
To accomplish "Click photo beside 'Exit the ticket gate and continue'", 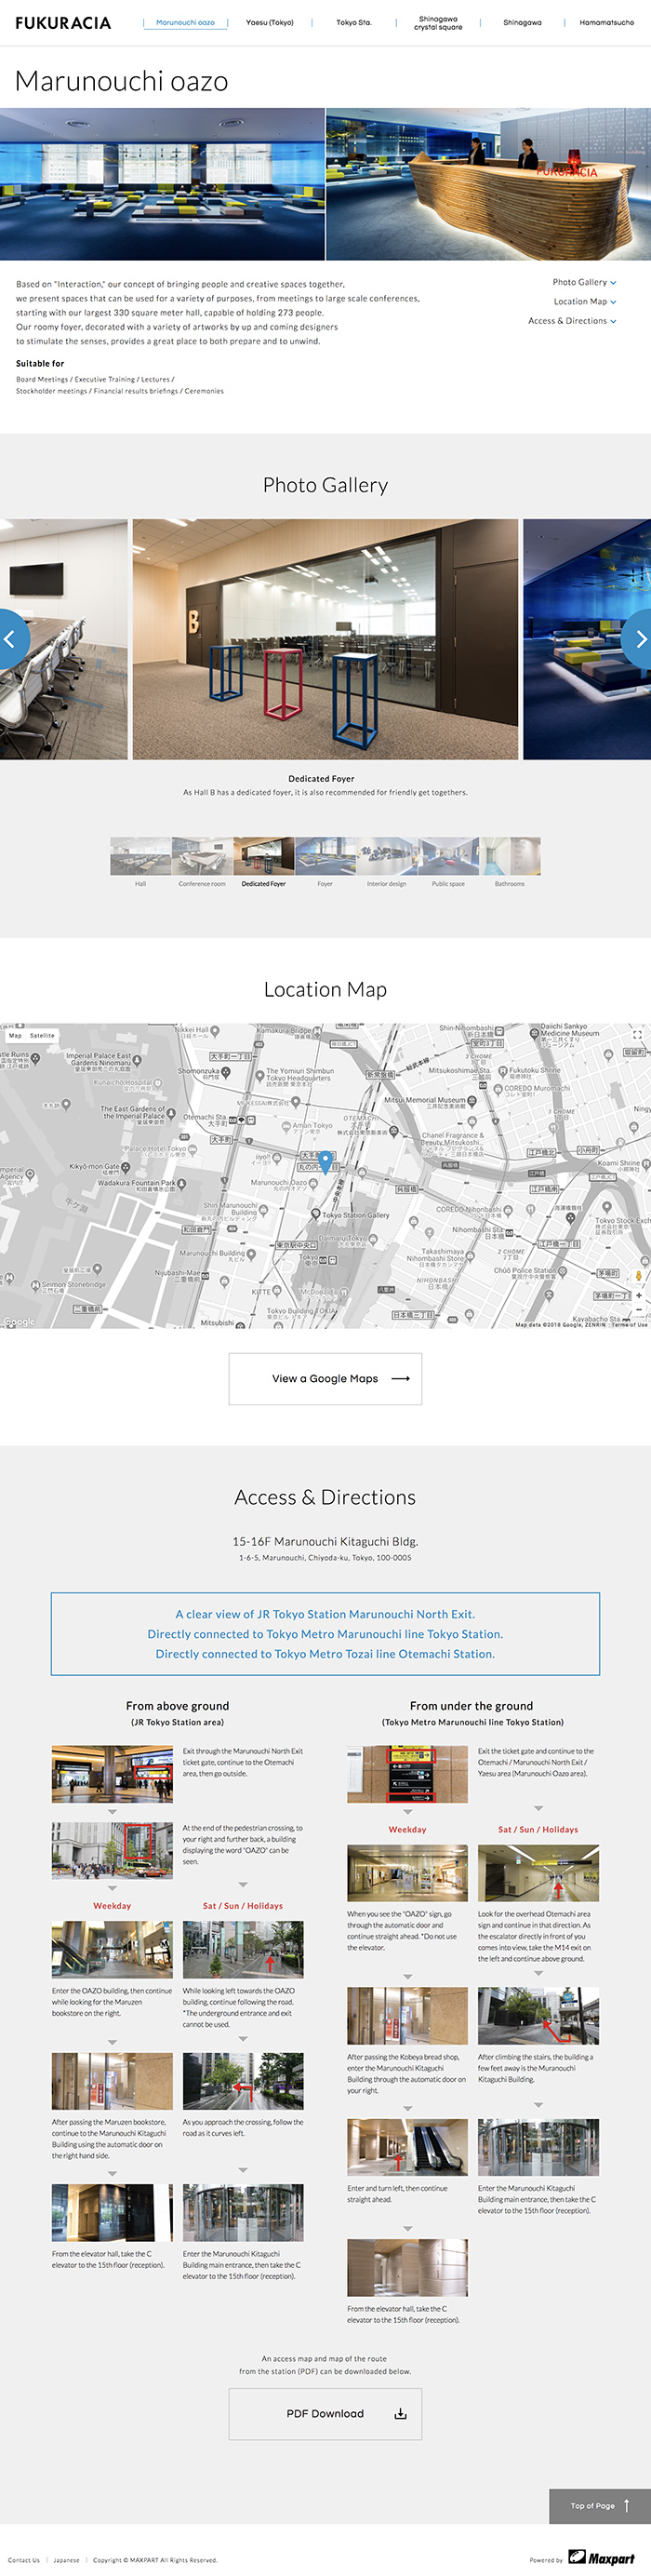I will point(407,1774).
